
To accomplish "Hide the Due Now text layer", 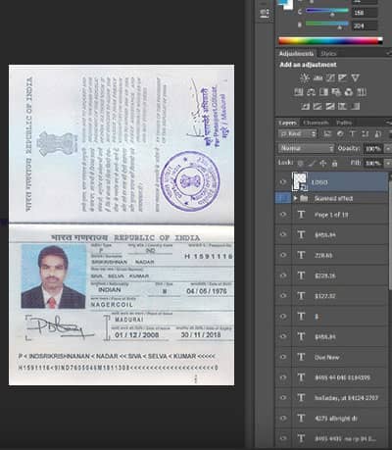I will click(x=283, y=357).
